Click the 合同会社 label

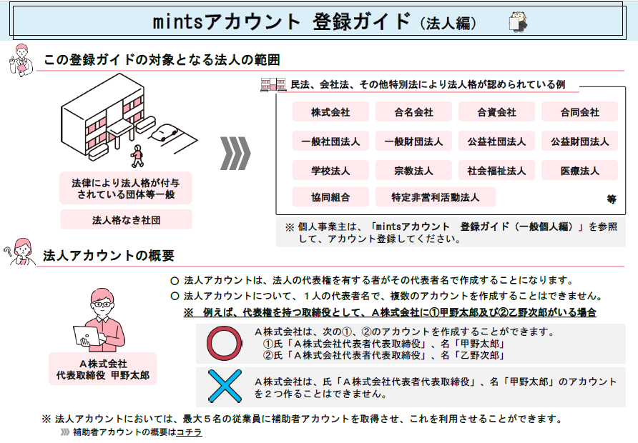coord(579,111)
